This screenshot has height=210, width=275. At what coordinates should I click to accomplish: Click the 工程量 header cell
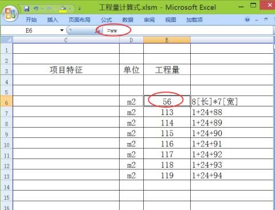[x=167, y=70]
